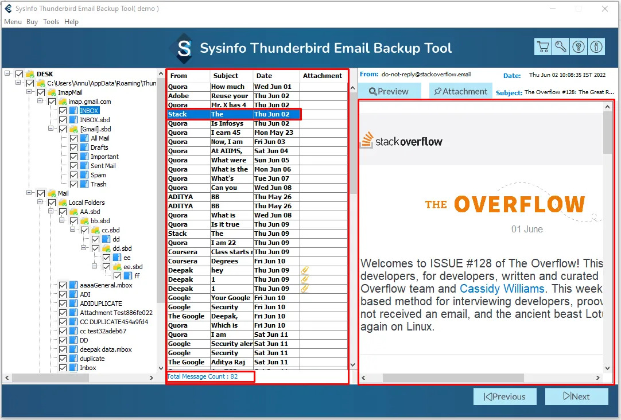This screenshot has width=621, height=420.
Task: Click the Sysinfo logo in header
Action: 183,48
